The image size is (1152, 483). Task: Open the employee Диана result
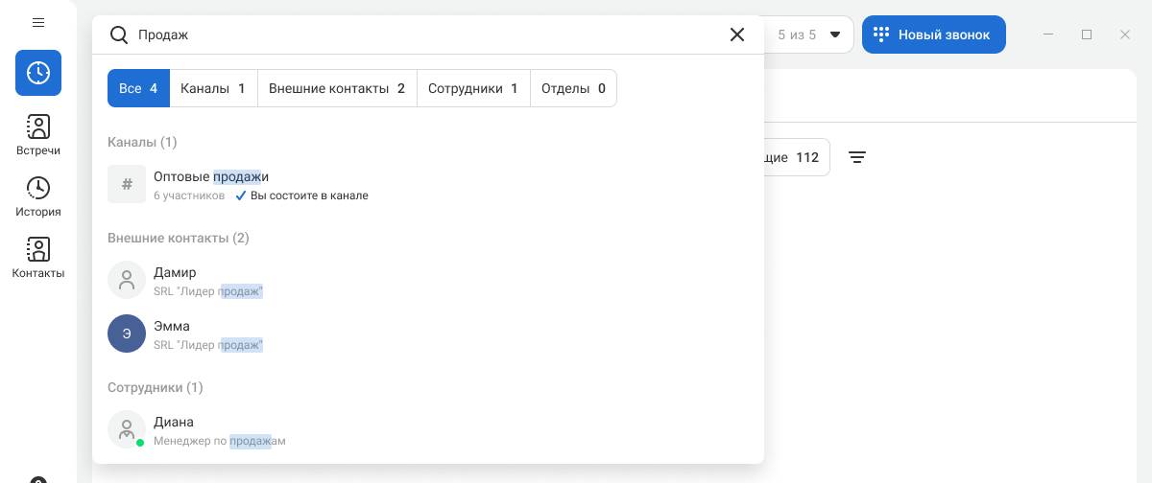[175, 429]
